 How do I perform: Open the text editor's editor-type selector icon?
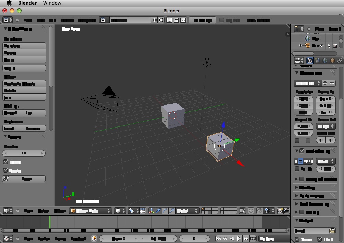[8, 20]
